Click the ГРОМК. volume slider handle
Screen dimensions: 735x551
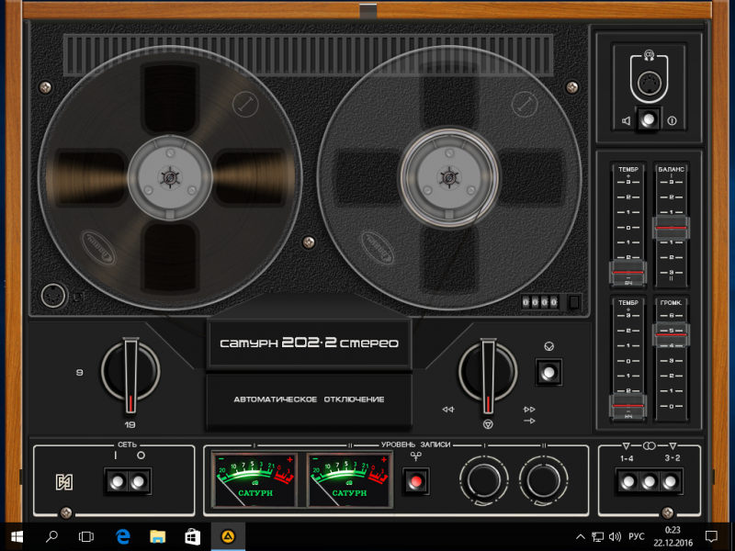[x=671, y=334]
